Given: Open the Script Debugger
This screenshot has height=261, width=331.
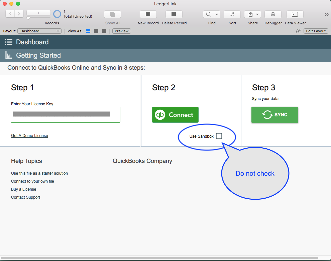Looking at the screenshot, I should coord(273,14).
